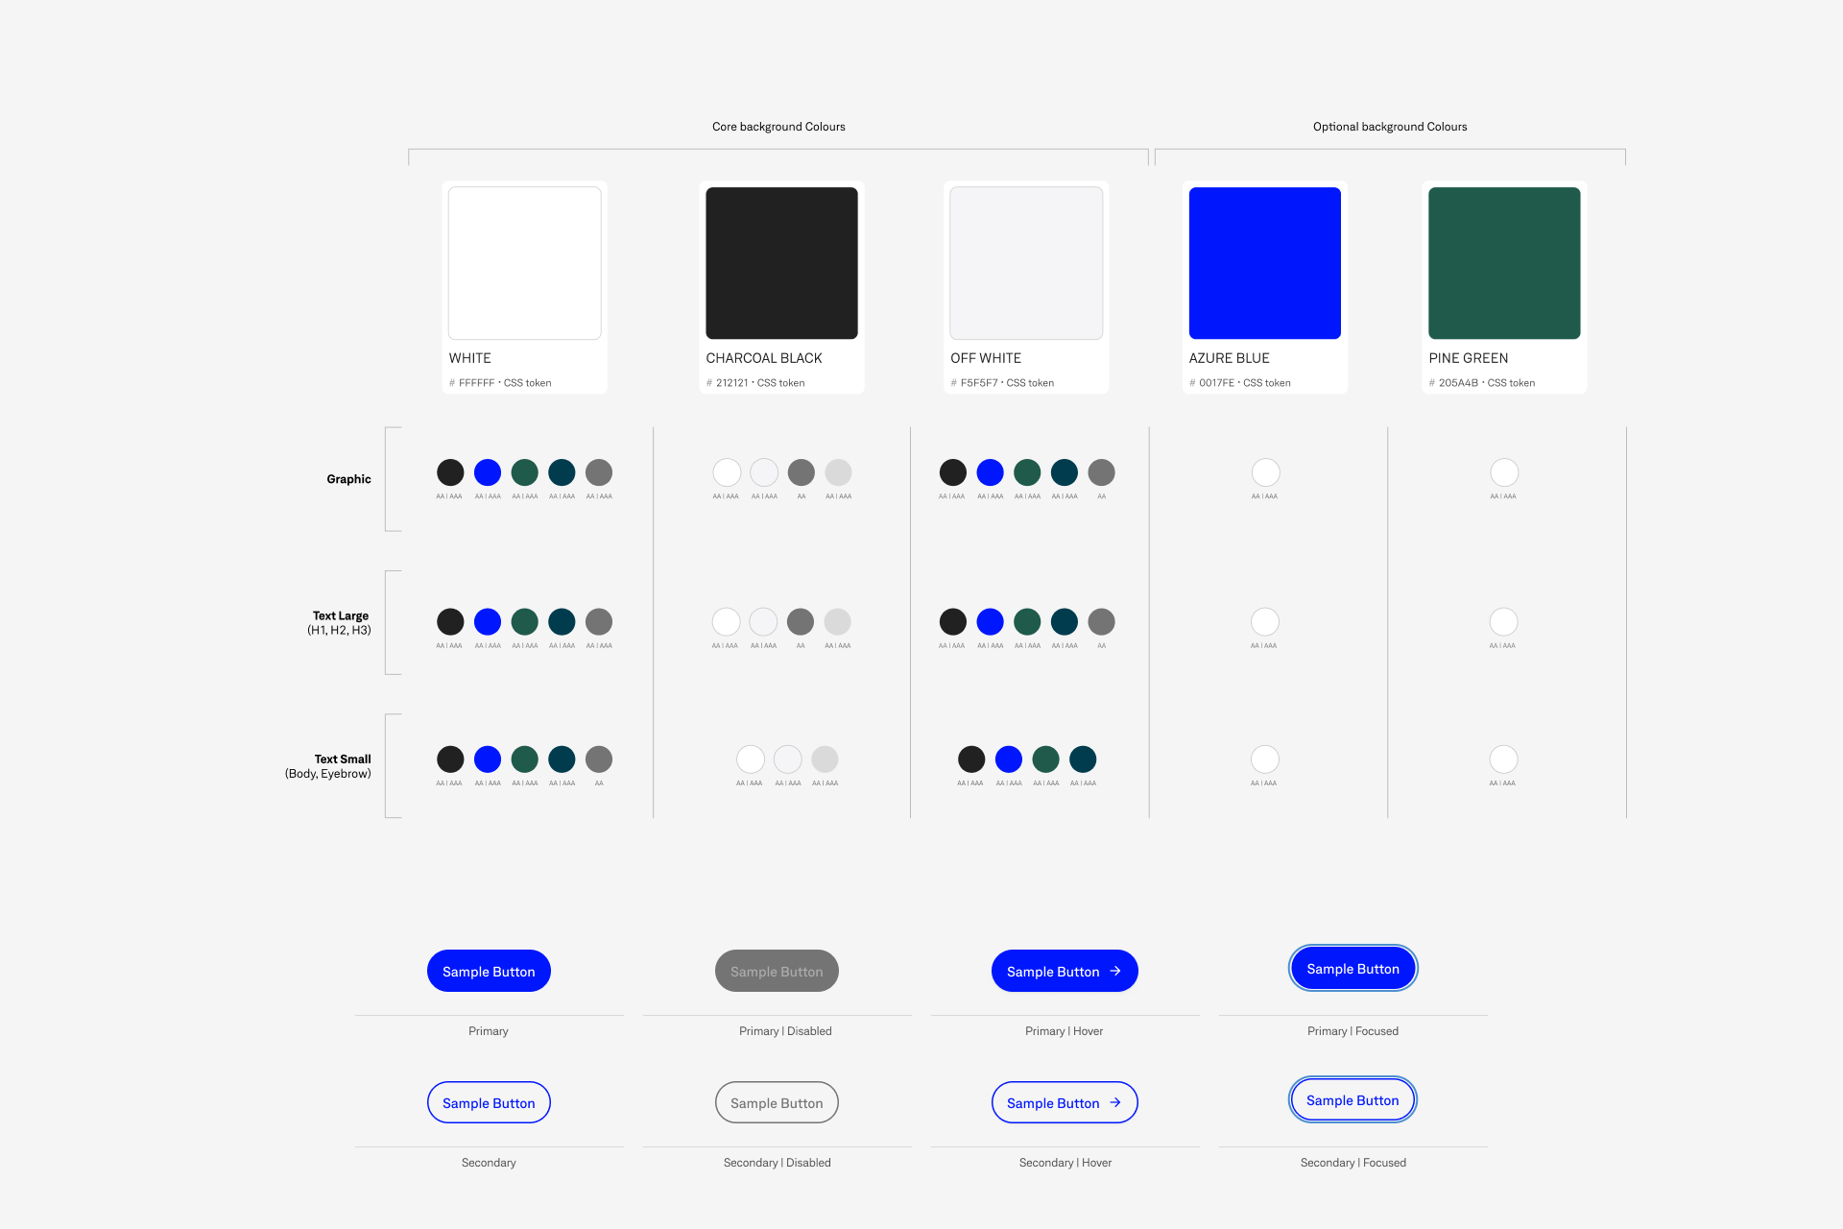The image size is (1843, 1229).
Task: Pick grey dot in Off White column Graphic row
Action: click(1102, 472)
